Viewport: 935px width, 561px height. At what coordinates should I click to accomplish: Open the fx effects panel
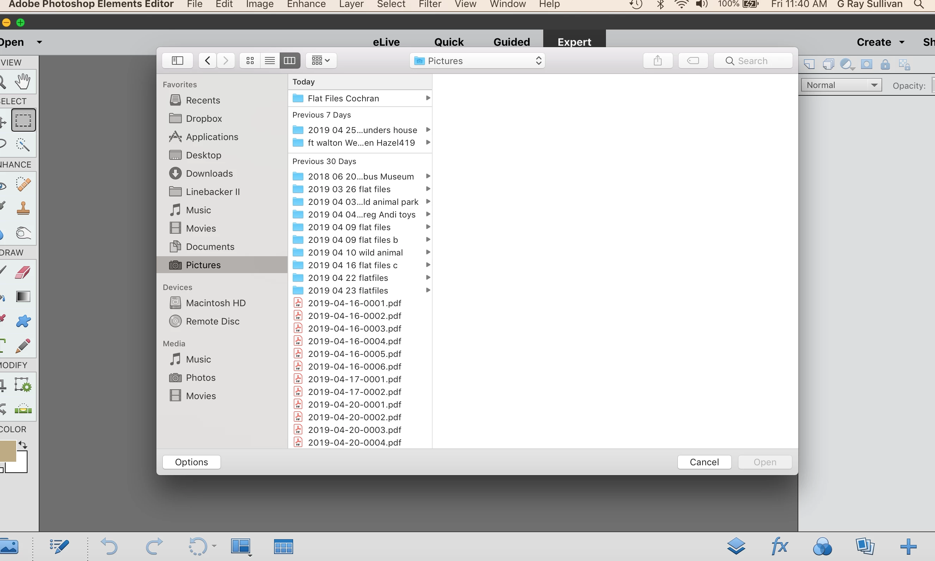click(779, 546)
